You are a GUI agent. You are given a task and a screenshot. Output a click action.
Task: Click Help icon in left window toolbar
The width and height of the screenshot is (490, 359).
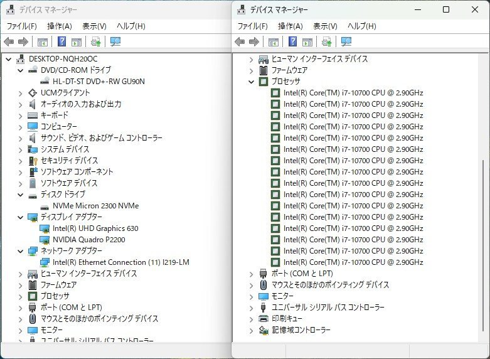(x=62, y=41)
